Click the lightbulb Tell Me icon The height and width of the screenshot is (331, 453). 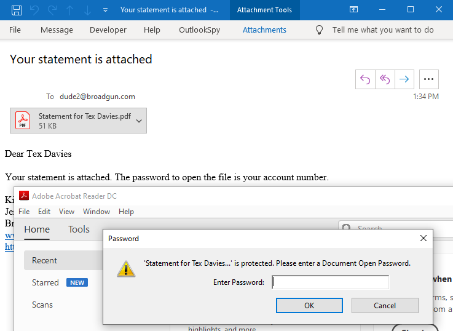pyautogui.click(x=319, y=30)
